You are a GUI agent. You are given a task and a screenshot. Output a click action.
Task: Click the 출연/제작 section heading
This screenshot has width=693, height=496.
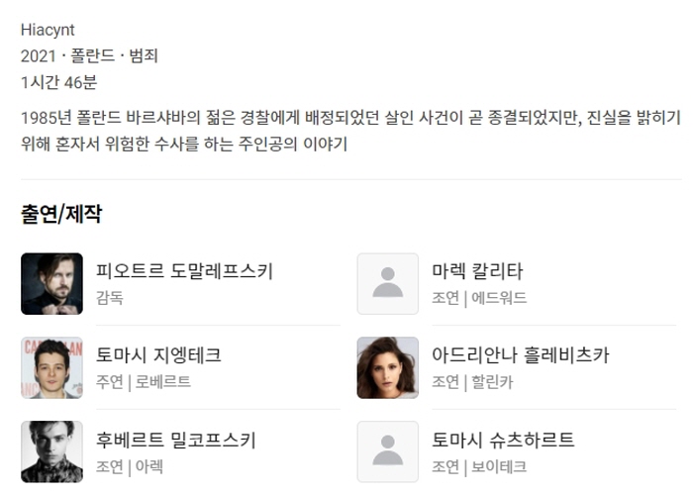click(61, 214)
